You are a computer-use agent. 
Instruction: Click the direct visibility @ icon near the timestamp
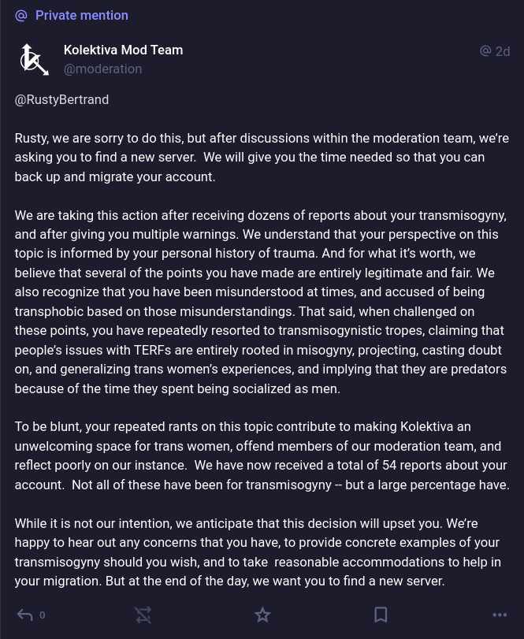pos(485,51)
